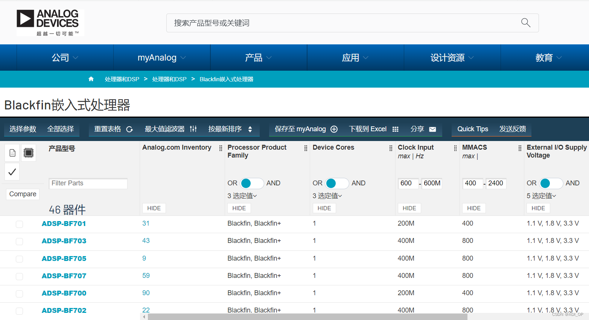This screenshot has height=320, width=589.
Task: Click the datasheet document icon
Action: coord(12,153)
